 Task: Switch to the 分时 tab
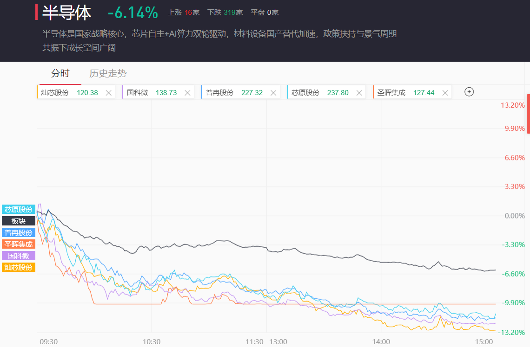tap(60, 73)
